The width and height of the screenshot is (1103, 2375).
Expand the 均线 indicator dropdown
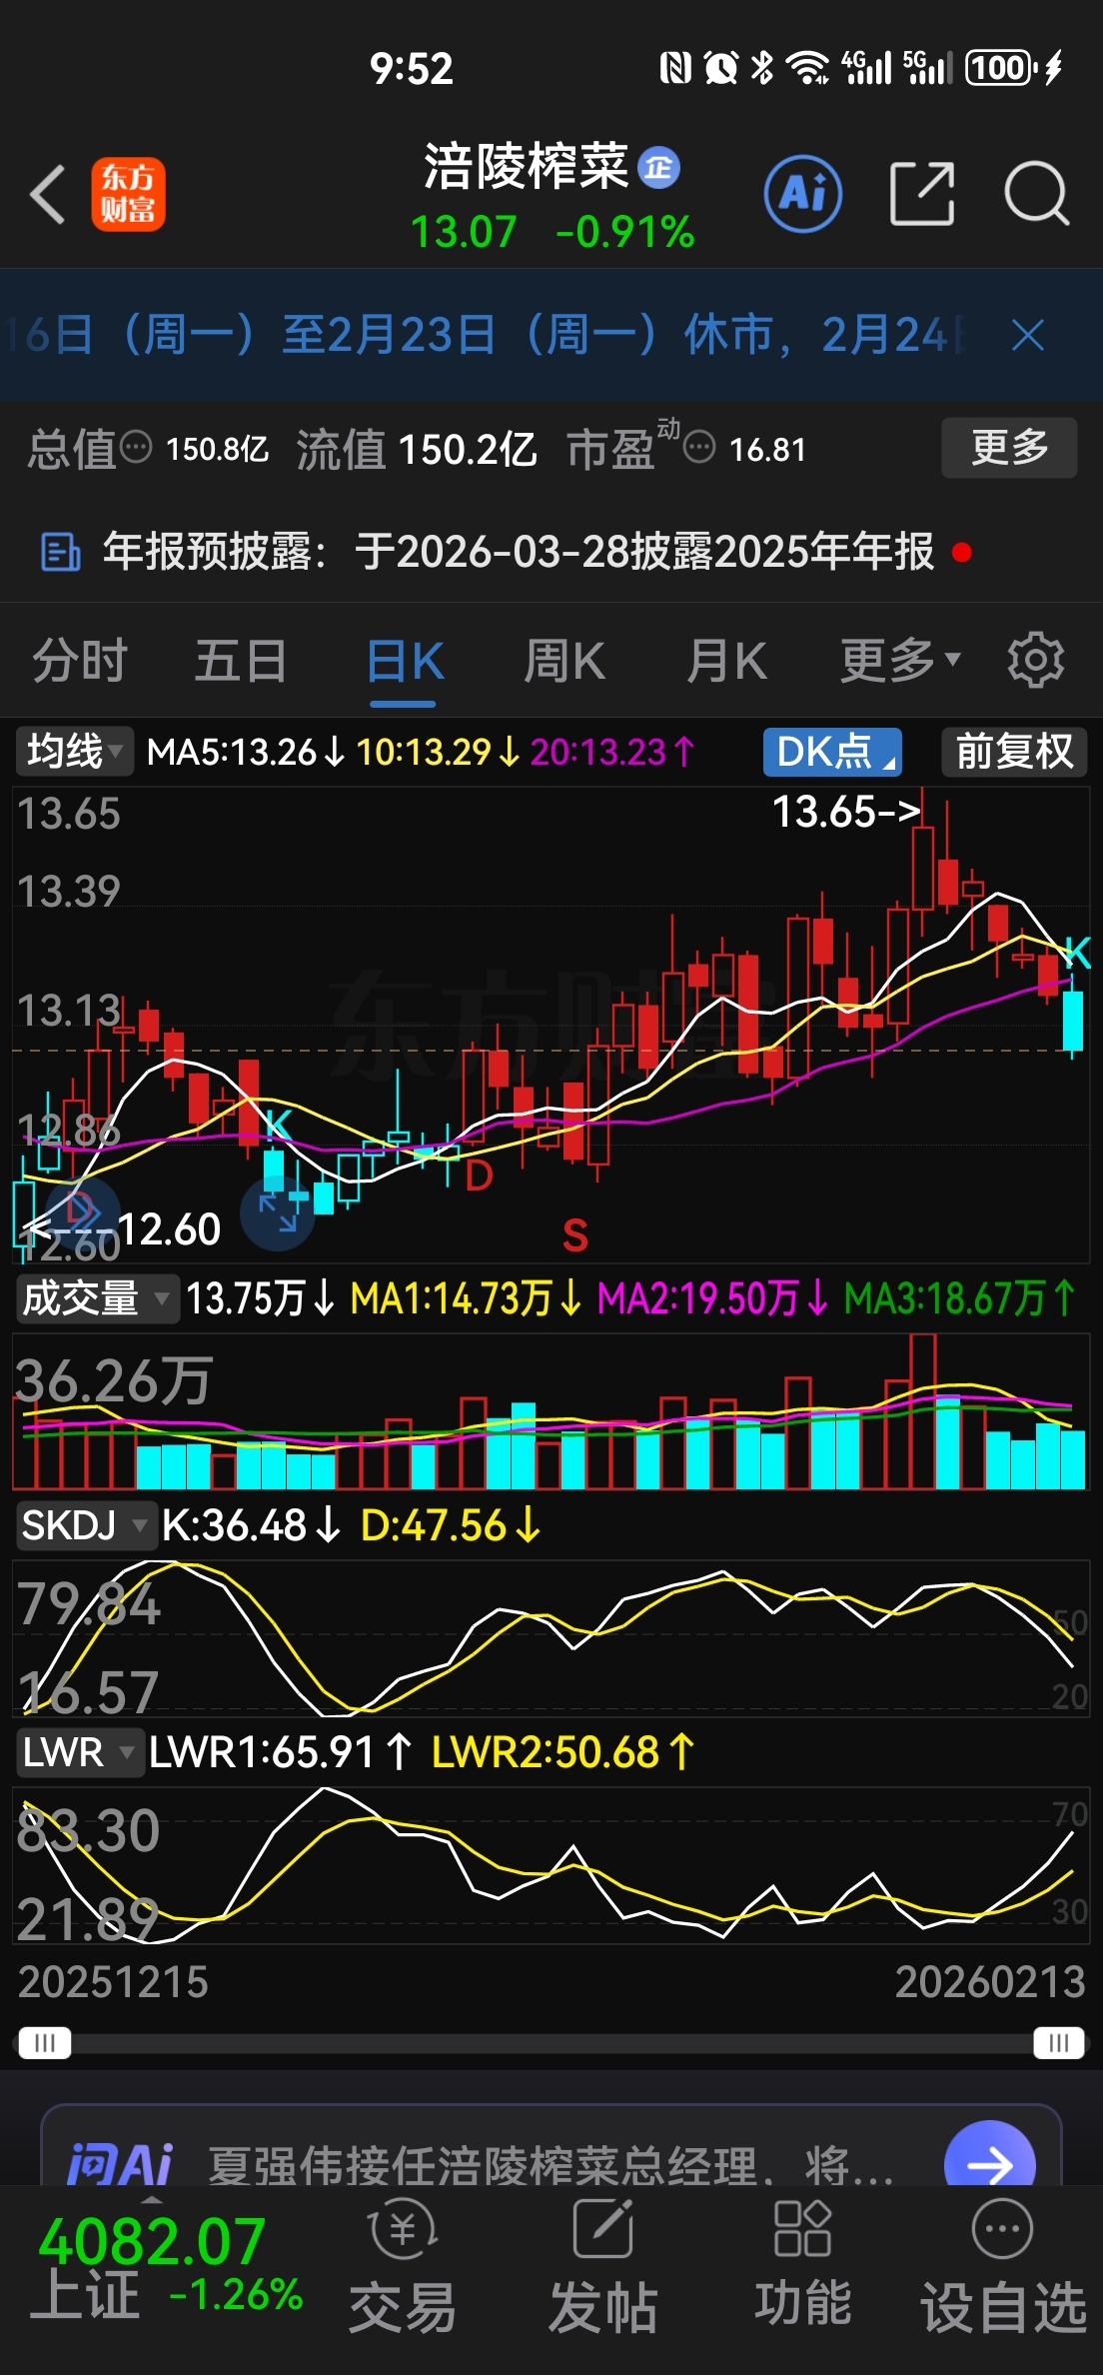coord(74,752)
